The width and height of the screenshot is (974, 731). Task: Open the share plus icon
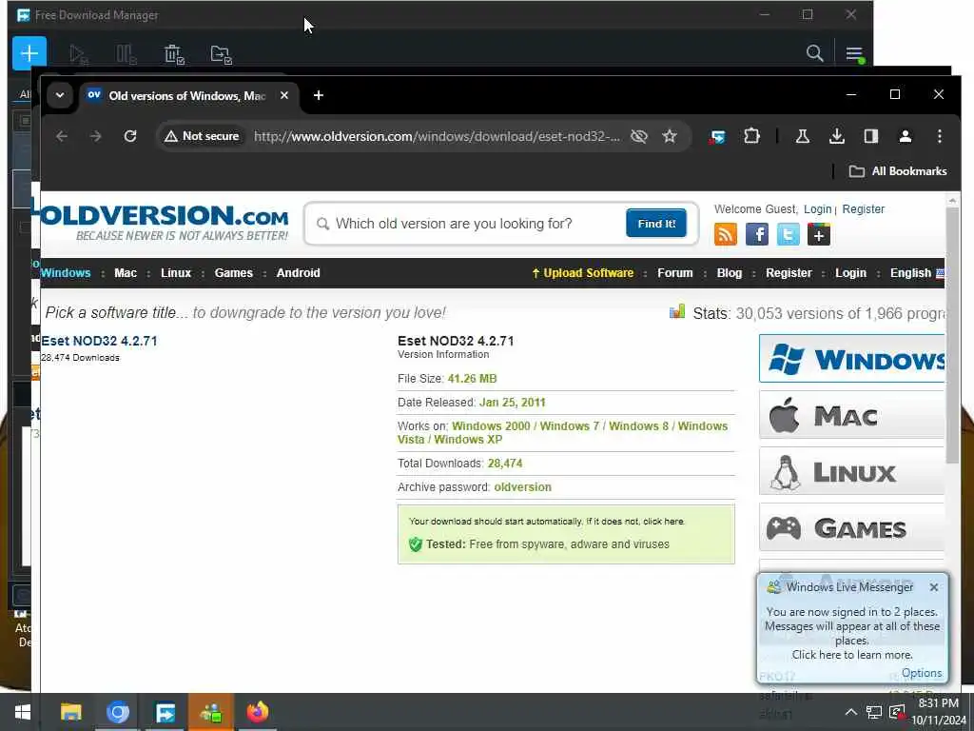(x=819, y=235)
